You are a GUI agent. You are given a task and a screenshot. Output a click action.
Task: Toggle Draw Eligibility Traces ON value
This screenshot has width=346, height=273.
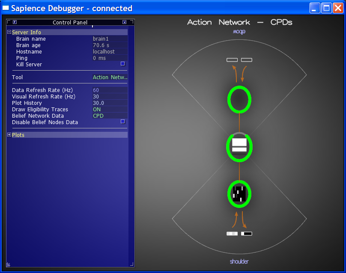(x=97, y=110)
